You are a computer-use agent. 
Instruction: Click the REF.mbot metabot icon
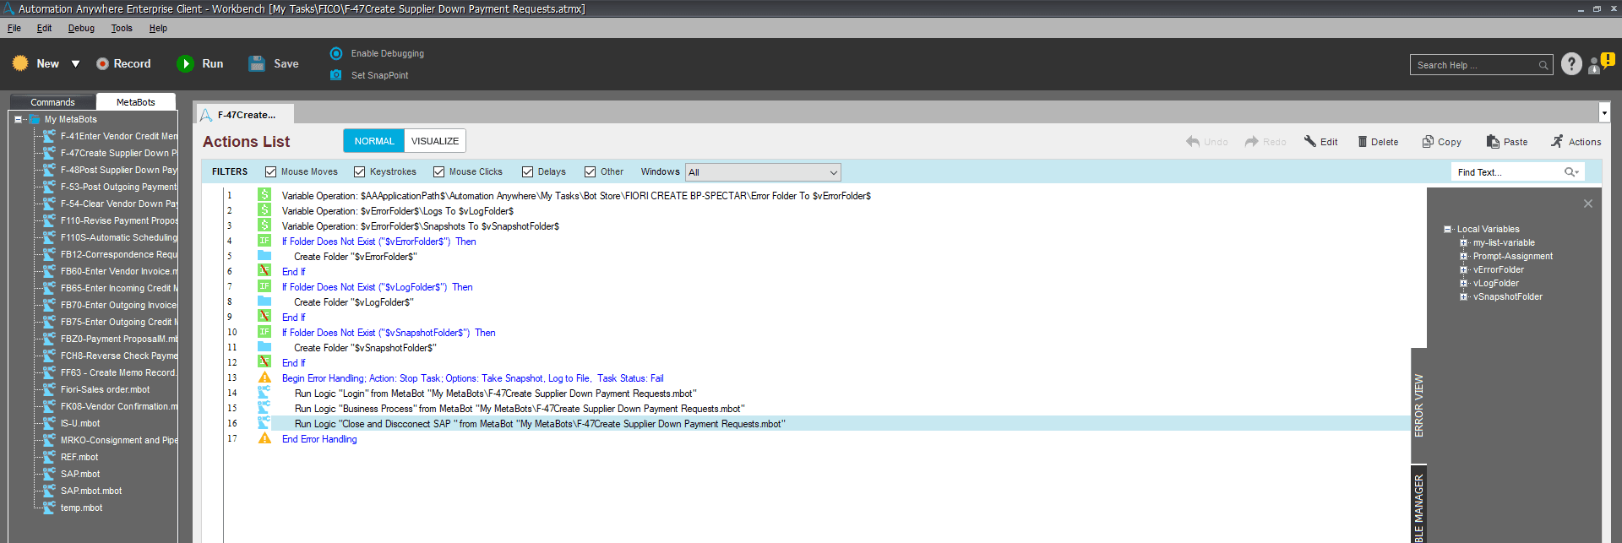point(49,457)
